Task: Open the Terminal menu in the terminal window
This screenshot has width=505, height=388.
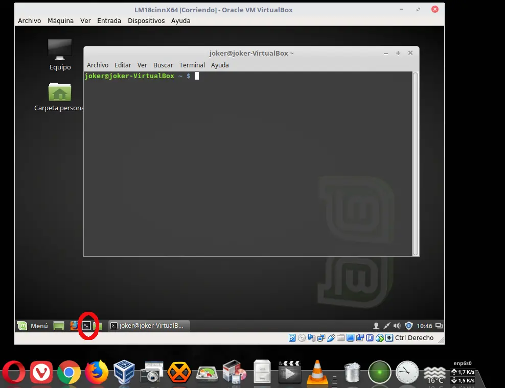Action: [x=192, y=65]
